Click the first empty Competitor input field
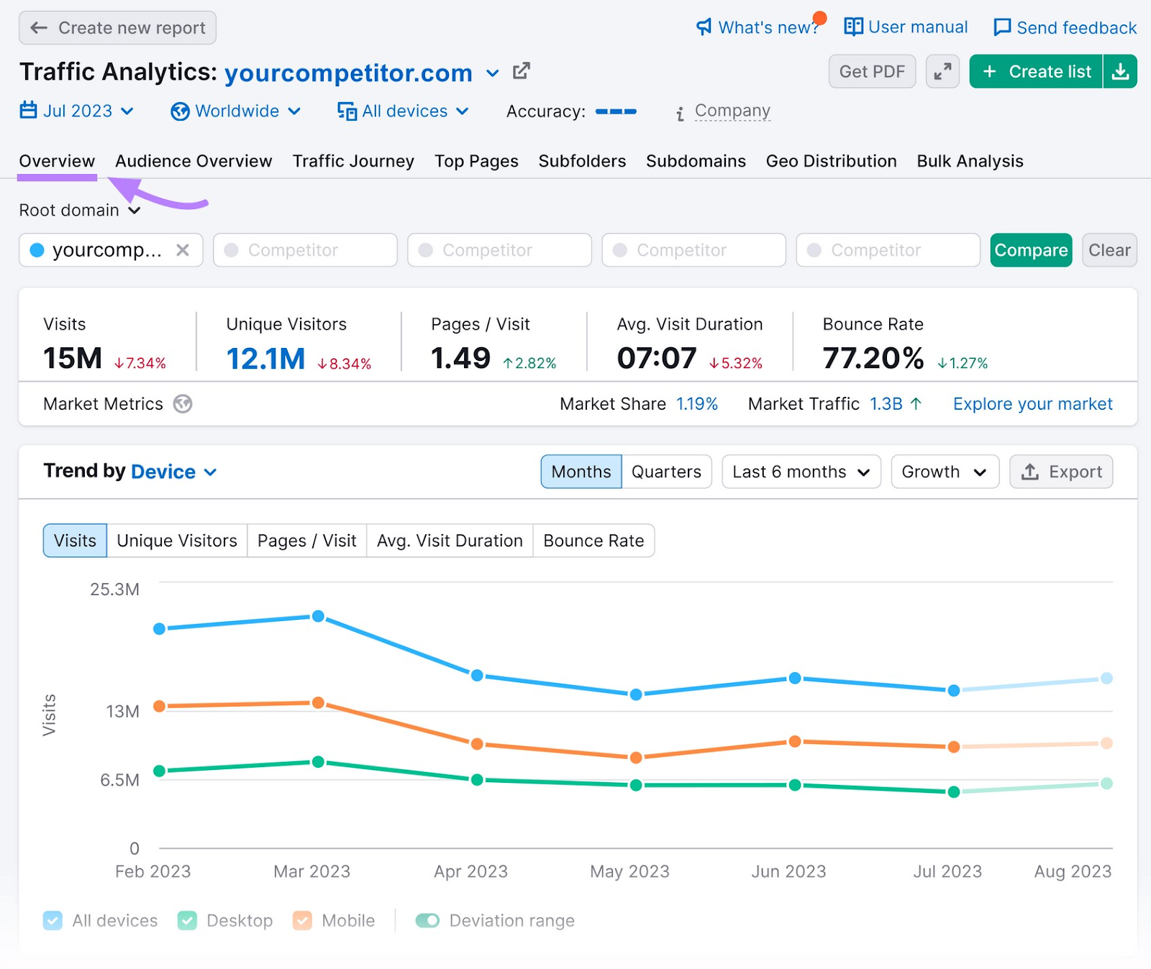The height and width of the screenshot is (969, 1151). point(305,250)
